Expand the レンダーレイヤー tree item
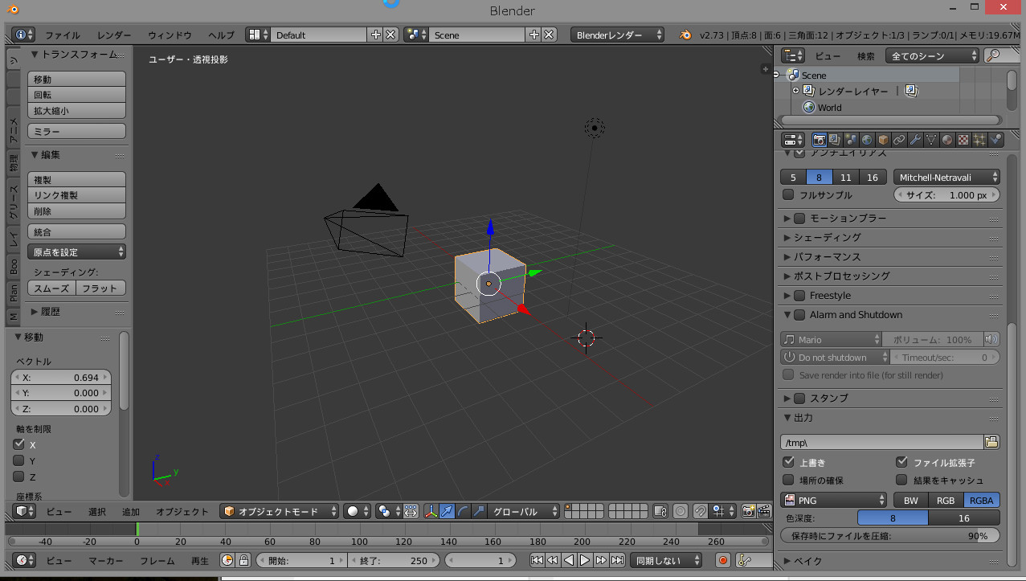This screenshot has width=1026, height=581. tap(796, 91)
